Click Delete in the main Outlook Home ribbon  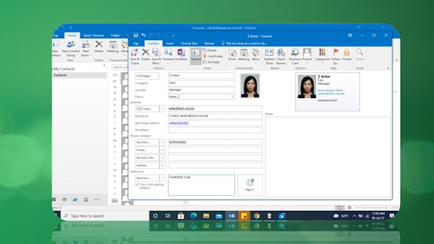(99, 47)
